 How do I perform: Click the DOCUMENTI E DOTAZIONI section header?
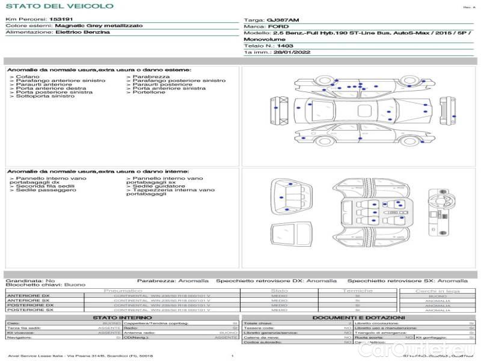358,318
